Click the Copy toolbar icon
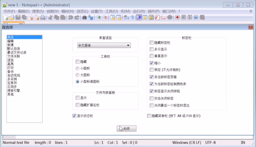 tap(56, 17)
